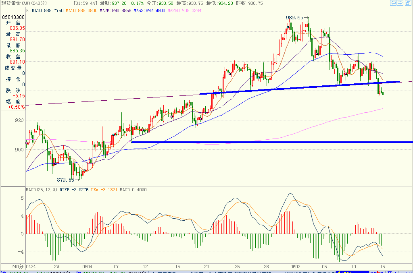Click the 989.65 high price marker
Screen dimensions: 413x273
[x=294, y=18]
